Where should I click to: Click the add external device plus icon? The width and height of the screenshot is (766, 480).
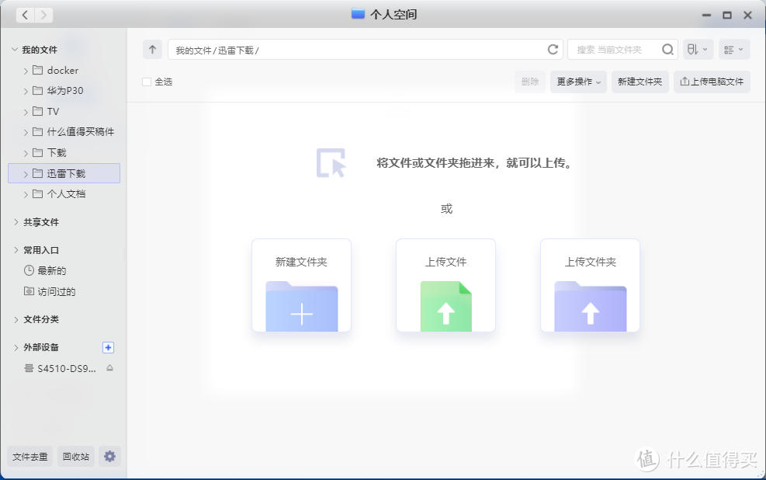point(108,347)
